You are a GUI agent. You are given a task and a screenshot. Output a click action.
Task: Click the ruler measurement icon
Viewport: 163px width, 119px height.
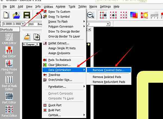pyautogui.click(x=154, y=16)
